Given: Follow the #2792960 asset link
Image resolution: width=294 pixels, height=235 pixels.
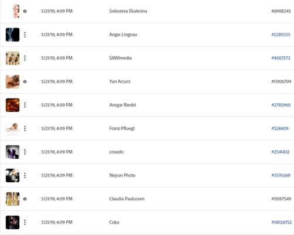Looking at the screenshot, I should click(281, 105).
